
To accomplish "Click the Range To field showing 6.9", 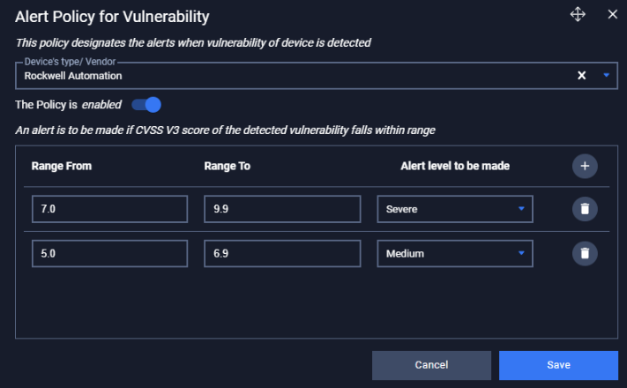I will click(282, 253).
